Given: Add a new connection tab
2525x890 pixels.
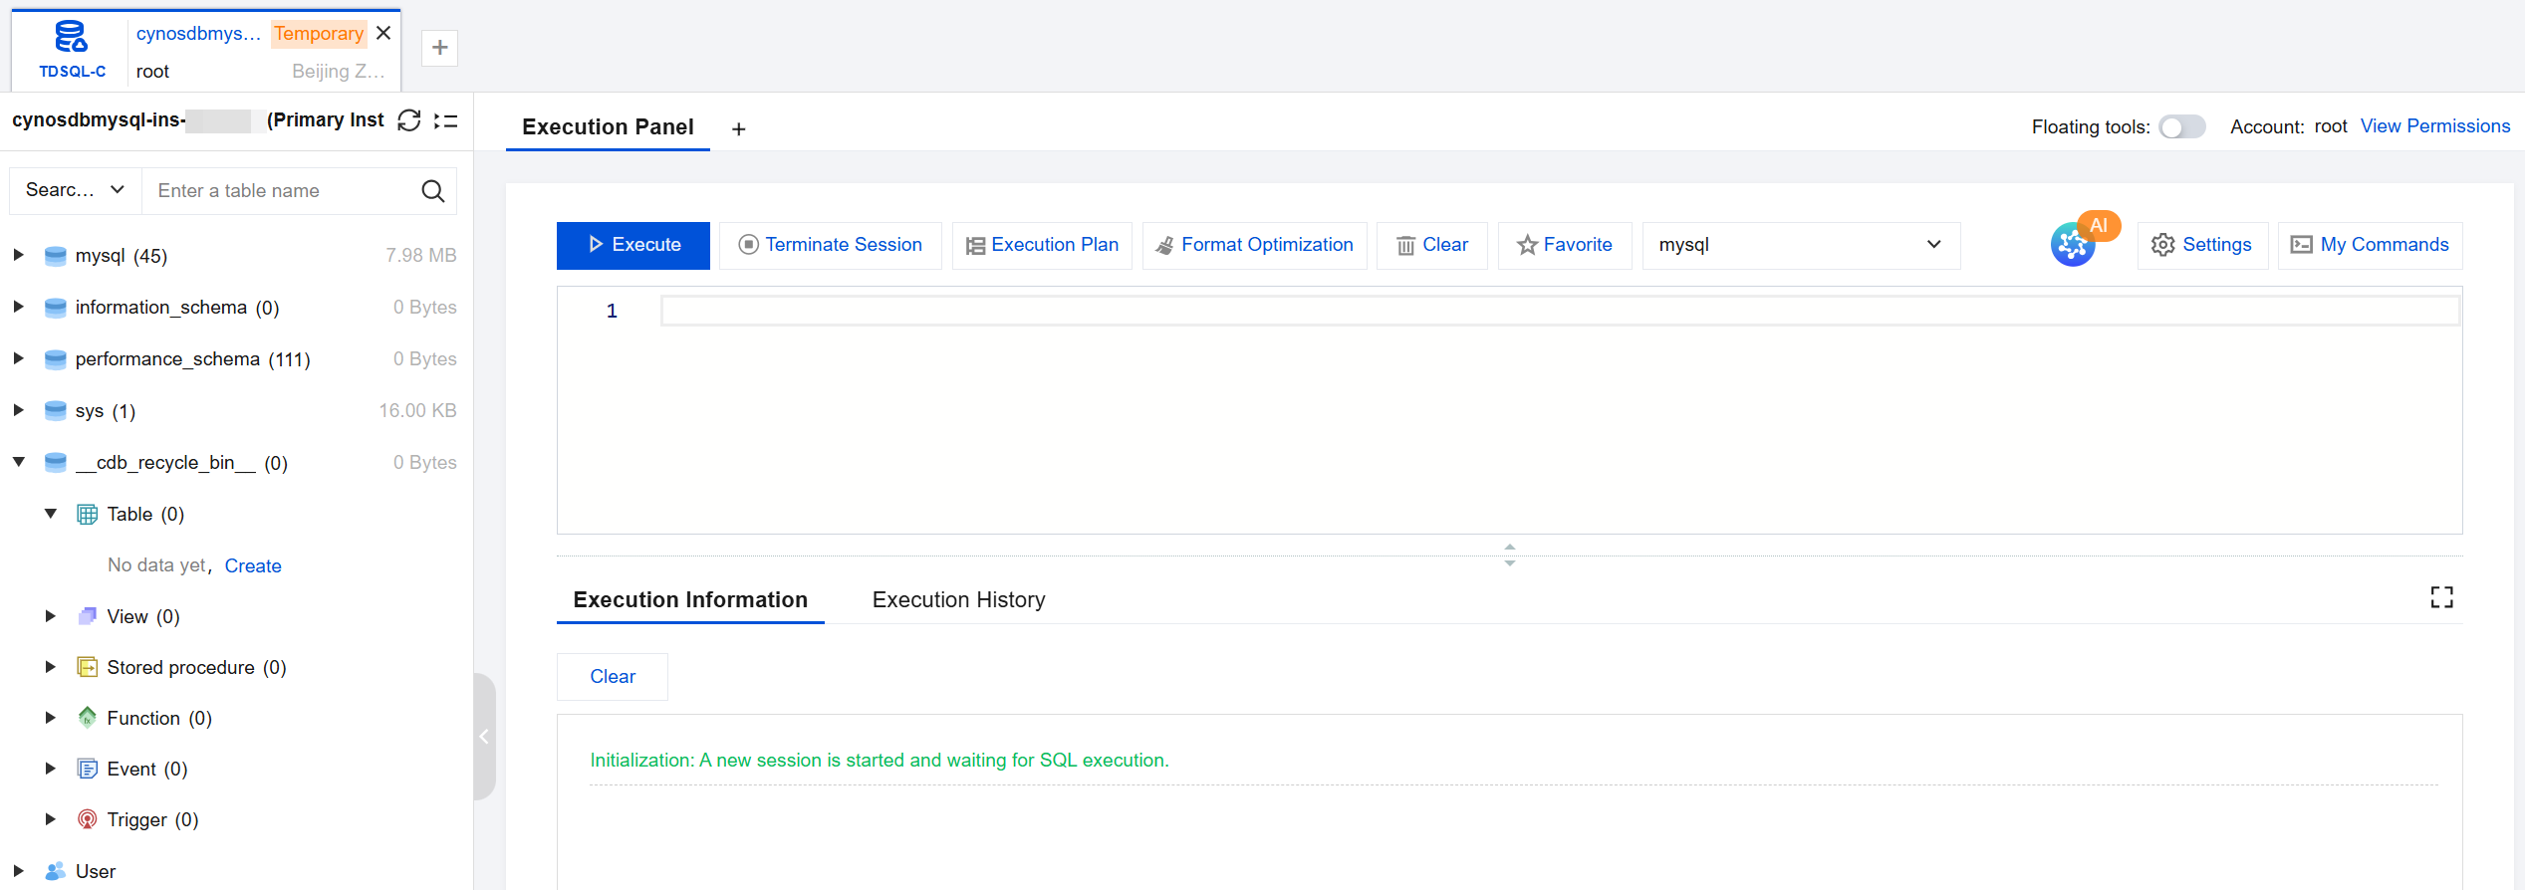Looking at the screenshot, I should [439, 48].
